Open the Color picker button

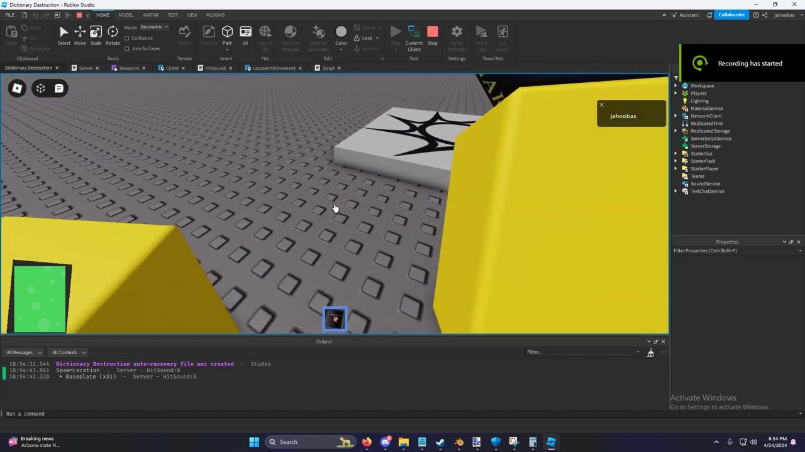[x=341, y=36]
